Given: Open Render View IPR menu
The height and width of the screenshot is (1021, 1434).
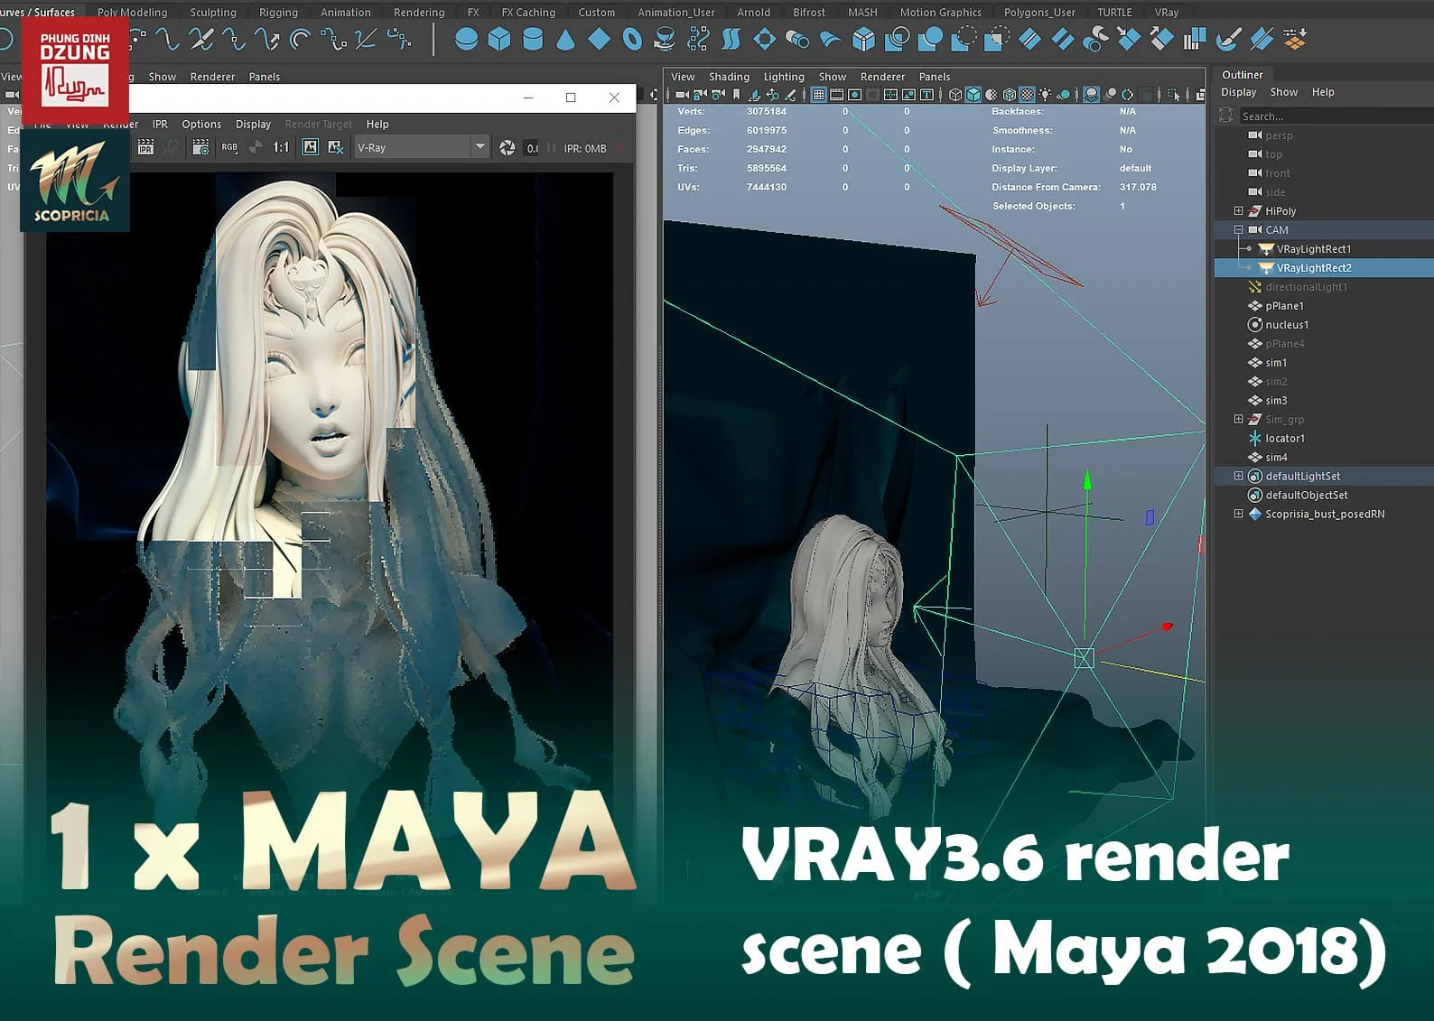Looking at the screenshot, I should point(160,125).
